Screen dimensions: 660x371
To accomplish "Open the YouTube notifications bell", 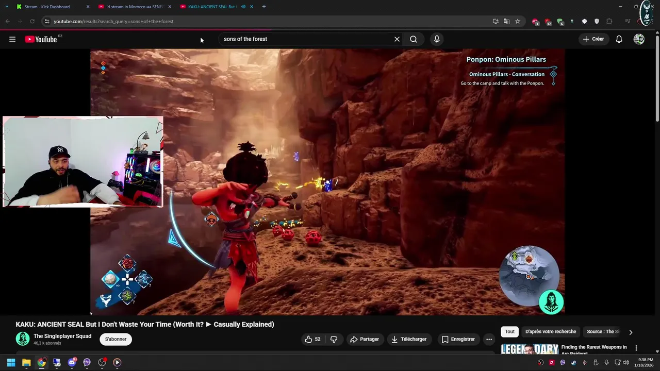I will coord(619,39).
